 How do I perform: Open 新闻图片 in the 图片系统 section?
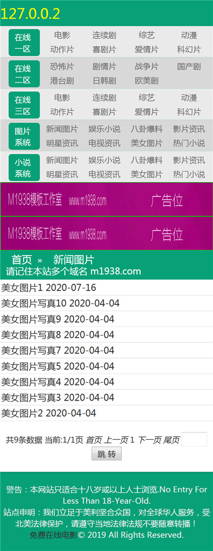click(62, 129)
